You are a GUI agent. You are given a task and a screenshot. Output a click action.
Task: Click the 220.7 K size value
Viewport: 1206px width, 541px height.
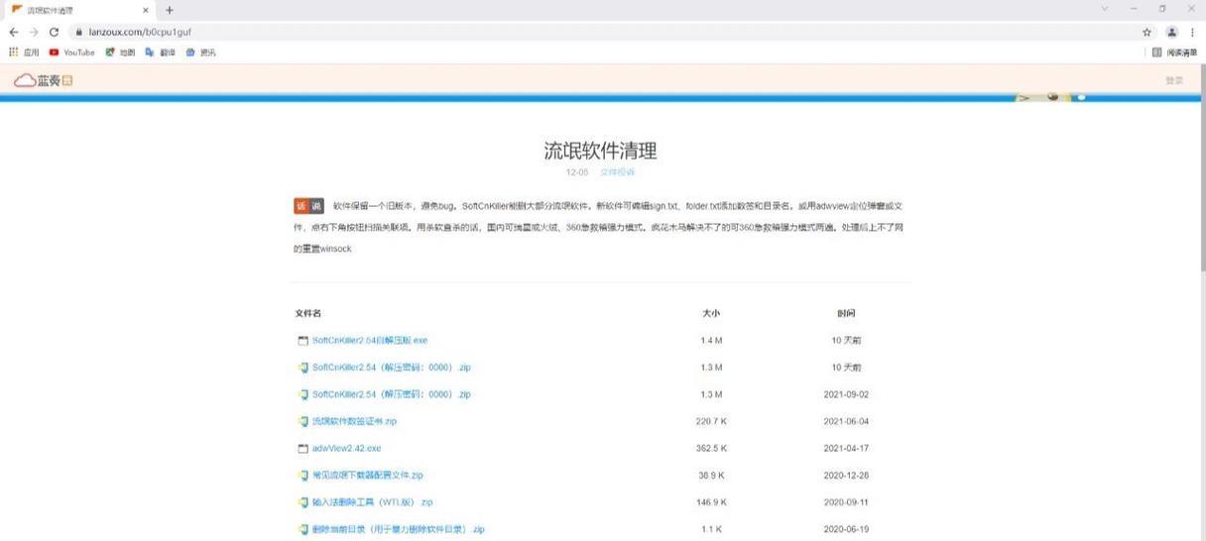coord(711,421)
